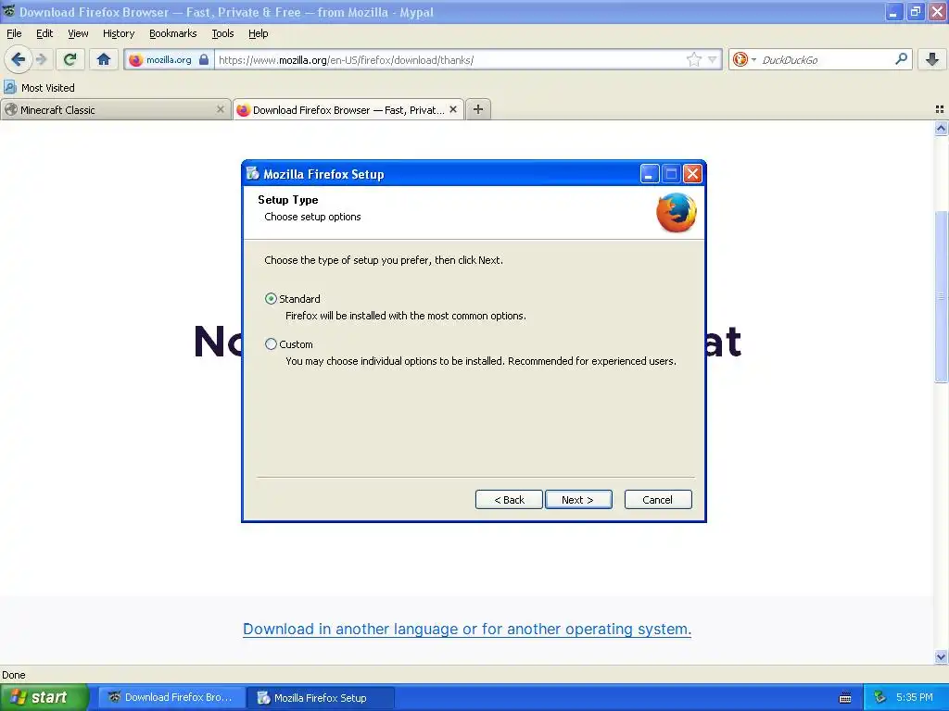949x711 pixels.
Task: Open the Windows Start menu
Action: tap(44, 697)
